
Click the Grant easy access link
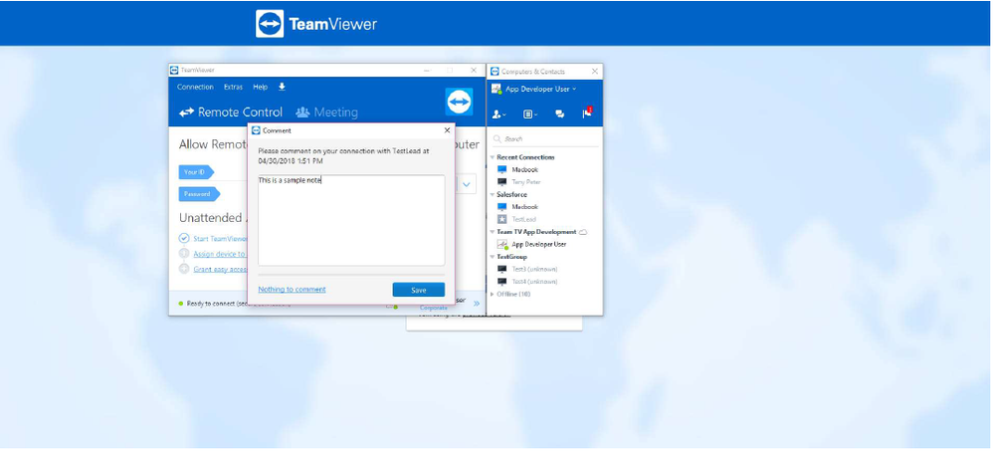(x=220, y=269)
